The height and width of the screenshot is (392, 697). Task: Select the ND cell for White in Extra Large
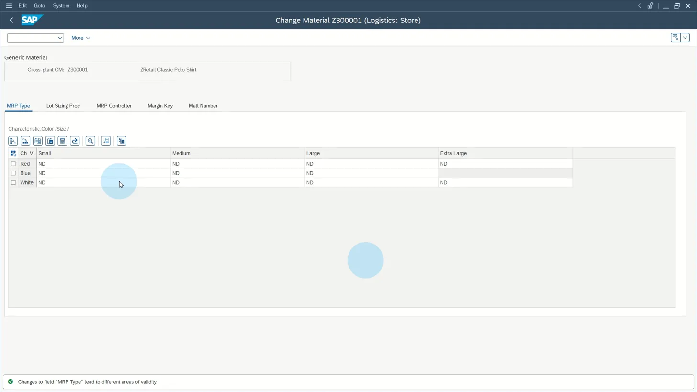pyautogui.click(x=506, y=183)
